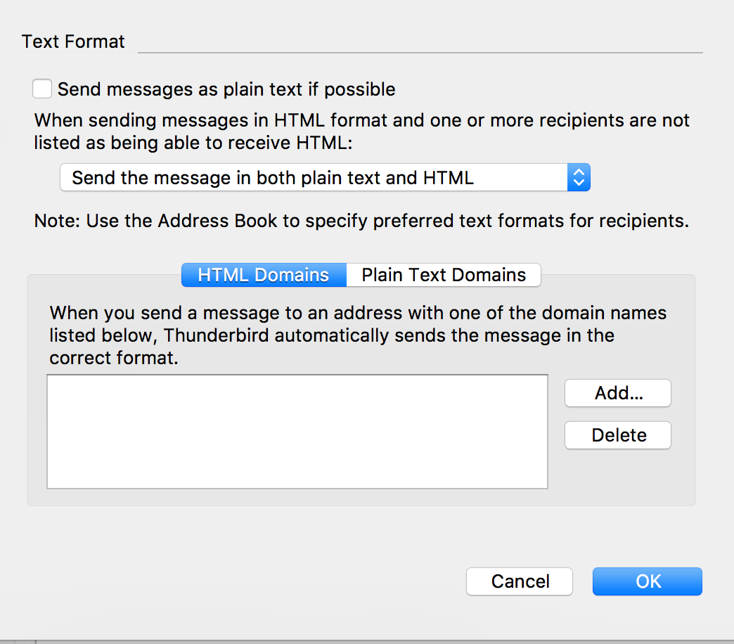Click the note about Address Book formats
Viewport: 734px width, 644px height.
coord(361,221)
